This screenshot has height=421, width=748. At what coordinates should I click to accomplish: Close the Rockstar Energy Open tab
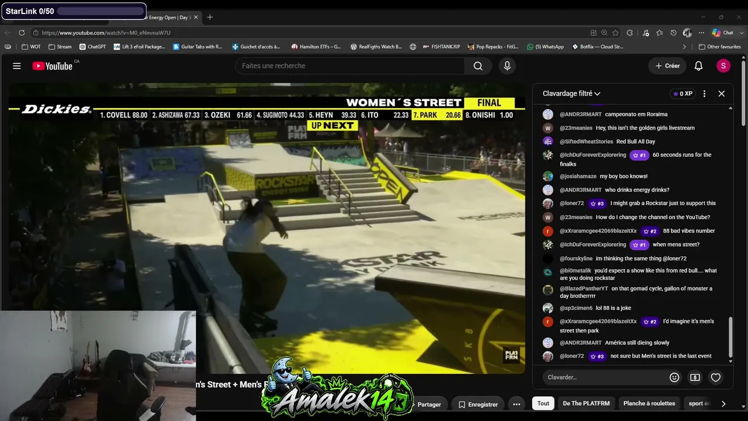pos(196,18)
